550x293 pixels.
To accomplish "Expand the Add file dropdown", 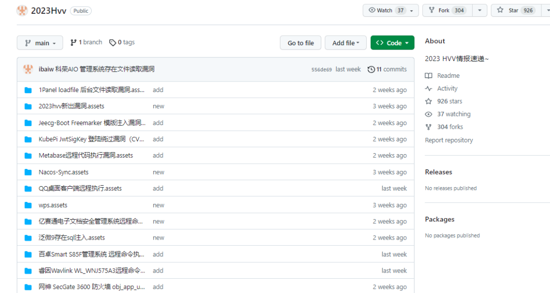I will point(345,43).
